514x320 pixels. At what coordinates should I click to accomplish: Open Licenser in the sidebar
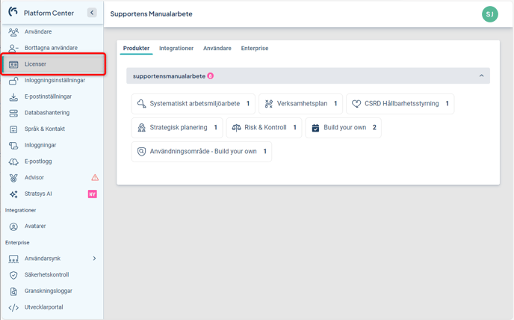(35, 64)
